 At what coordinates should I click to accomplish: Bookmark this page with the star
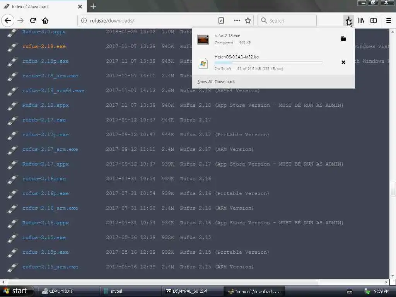coord(248,21)
